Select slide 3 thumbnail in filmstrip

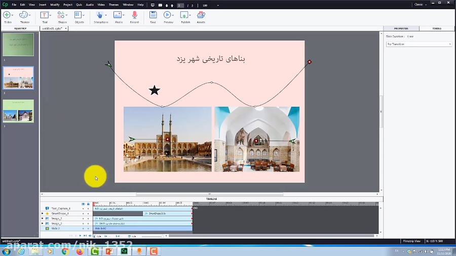18,111
